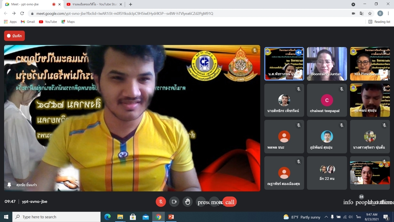
Task: Click the red leave call button
Action: pos(230,202)
